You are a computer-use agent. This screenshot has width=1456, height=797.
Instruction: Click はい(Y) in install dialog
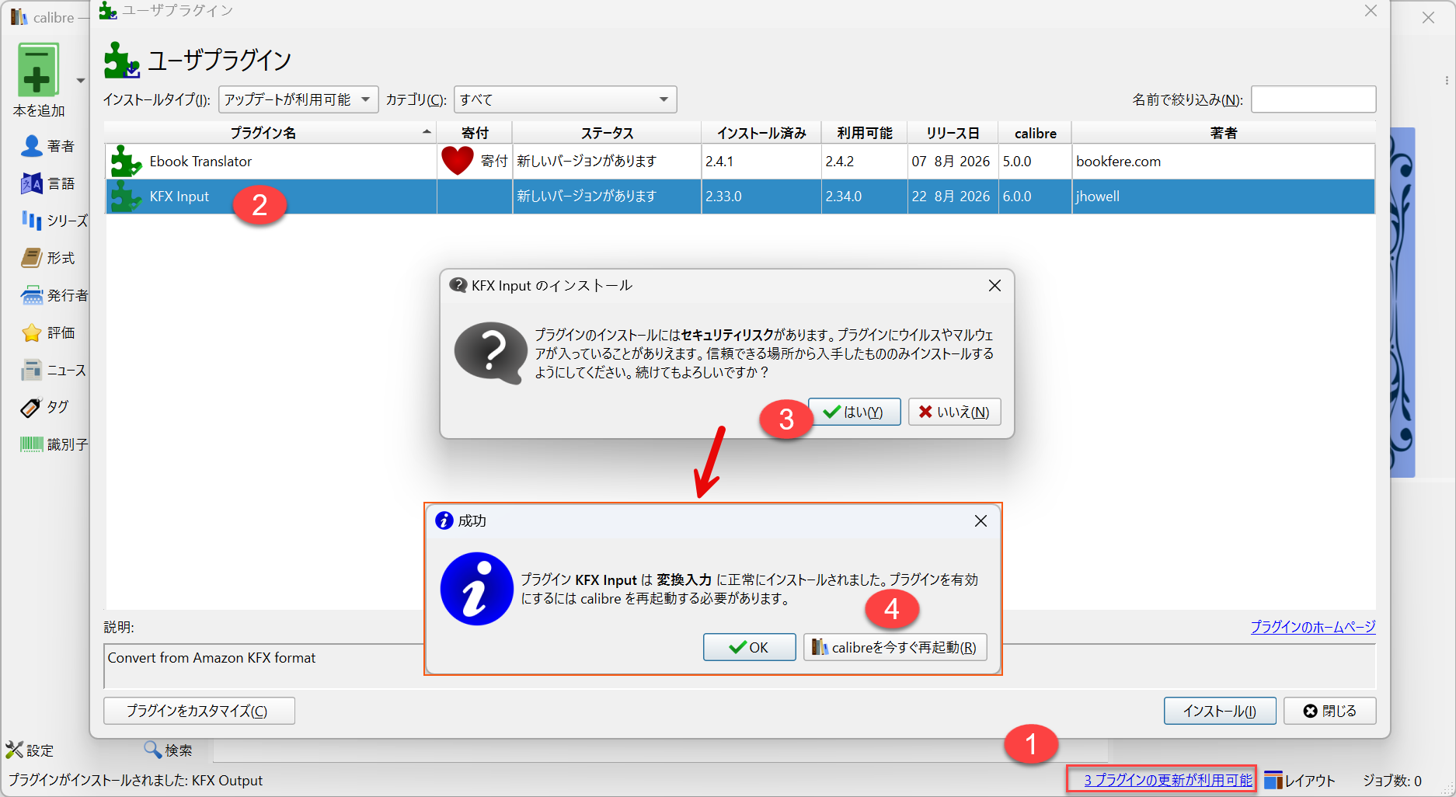point(854,412)
